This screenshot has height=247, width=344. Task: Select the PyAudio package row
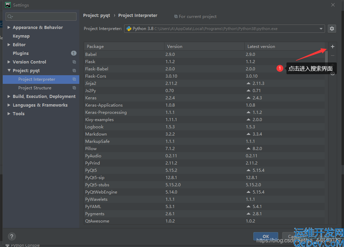(x=204, y=156)
